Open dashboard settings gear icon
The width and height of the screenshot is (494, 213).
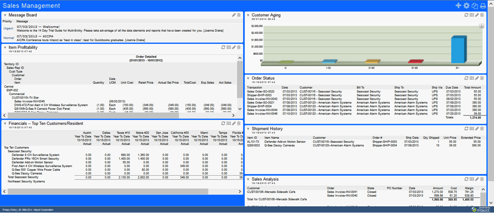(467, 5)
